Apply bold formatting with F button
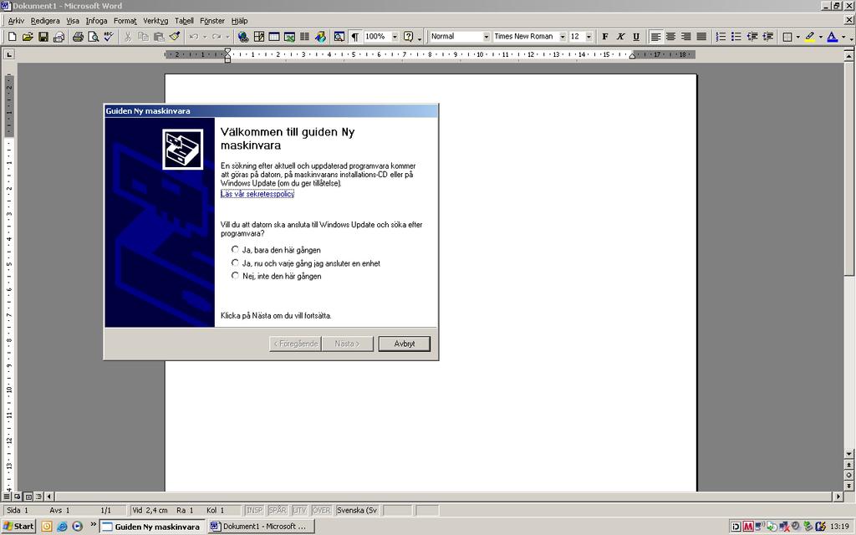This screenshot has width=856, height=535. click(x=605, y=37)
